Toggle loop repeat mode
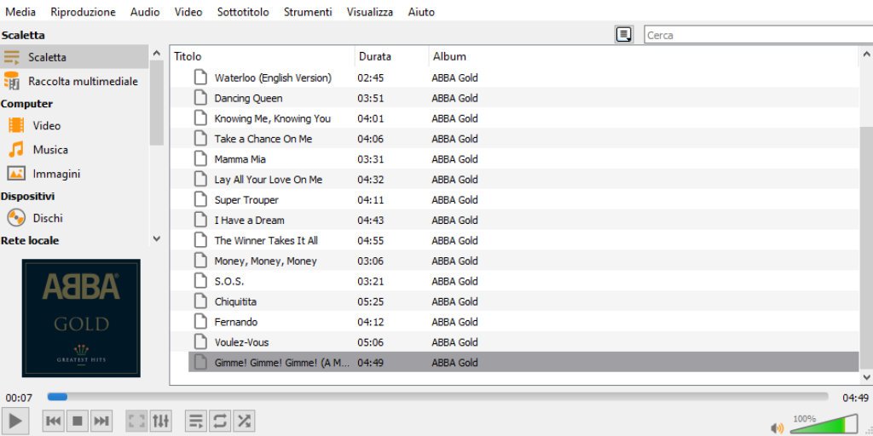This screenshot has height=436, width=873. [219, 421]
